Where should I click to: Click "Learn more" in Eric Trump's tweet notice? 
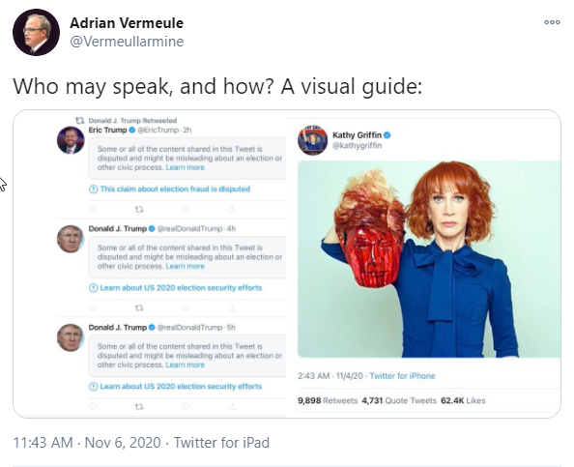click(185, 167)
